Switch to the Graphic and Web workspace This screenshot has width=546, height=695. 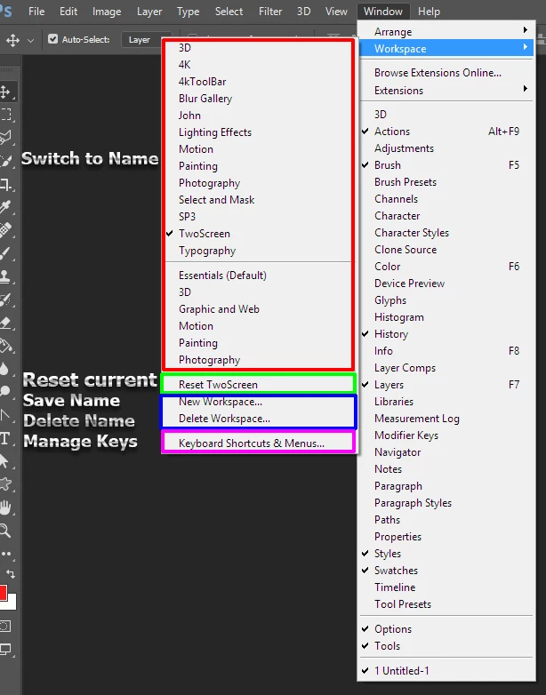pos(259,309)
